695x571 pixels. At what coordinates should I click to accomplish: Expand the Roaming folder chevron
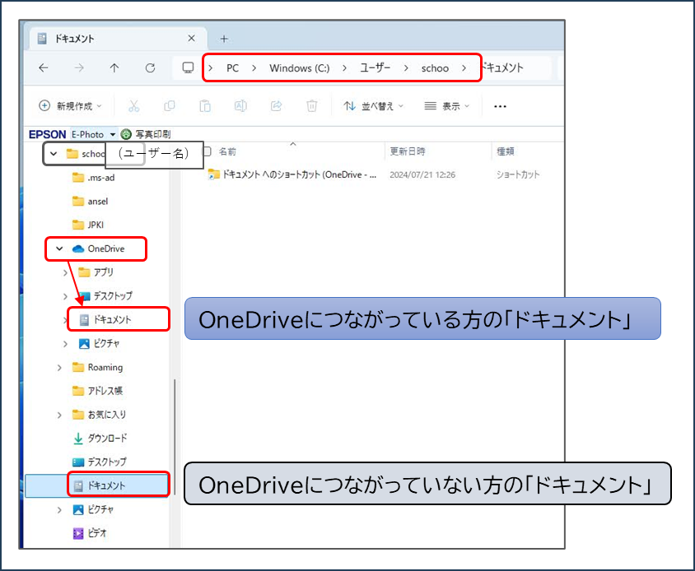point(59,368)
